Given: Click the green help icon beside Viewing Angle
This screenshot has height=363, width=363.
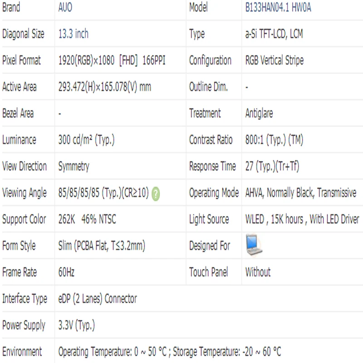Looking at the screenshot, I should point(156,194).
